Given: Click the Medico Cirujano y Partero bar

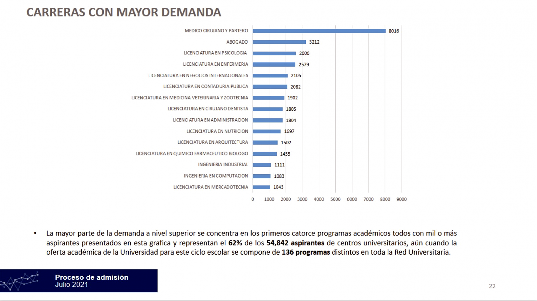Looking at the screenshot, I should [x=319, y=31].
